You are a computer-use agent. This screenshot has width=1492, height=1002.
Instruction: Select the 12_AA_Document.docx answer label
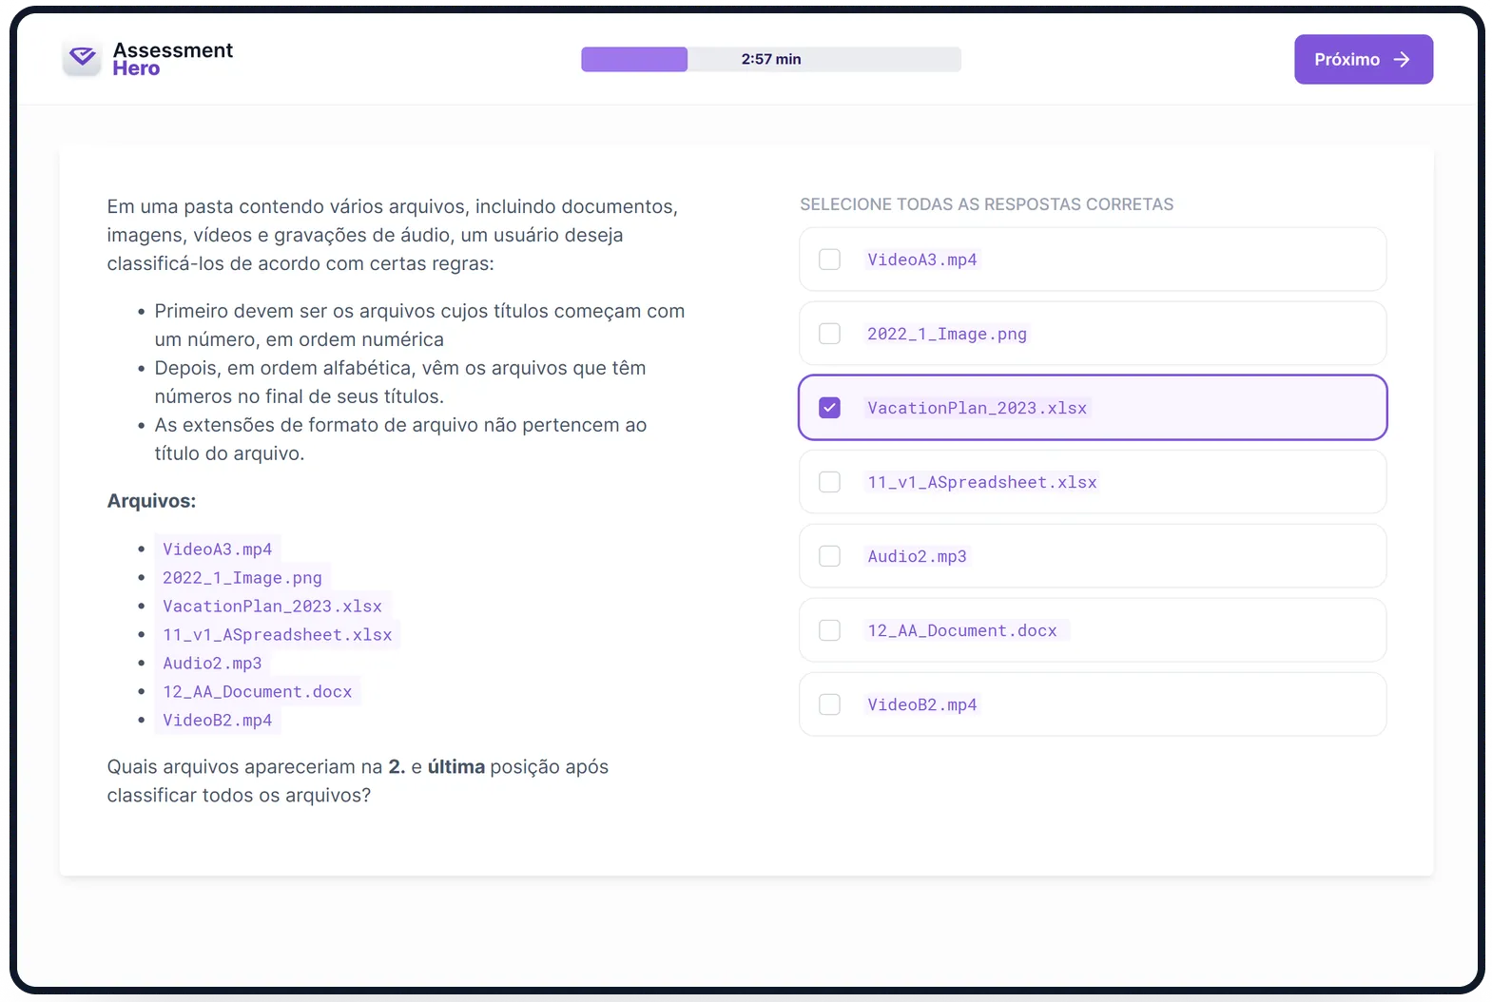click(962, 630)
